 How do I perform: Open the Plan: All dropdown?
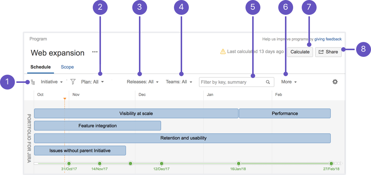[x=92, y=82]
